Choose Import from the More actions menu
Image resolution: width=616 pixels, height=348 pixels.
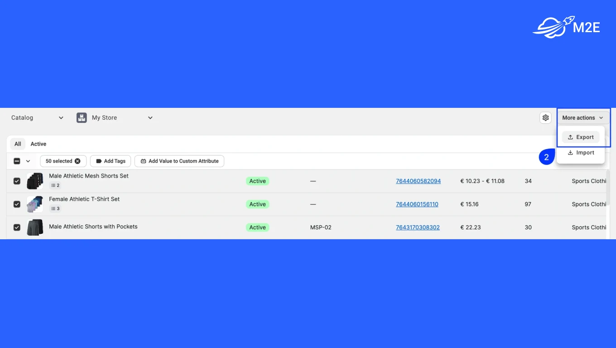point(581,153)
